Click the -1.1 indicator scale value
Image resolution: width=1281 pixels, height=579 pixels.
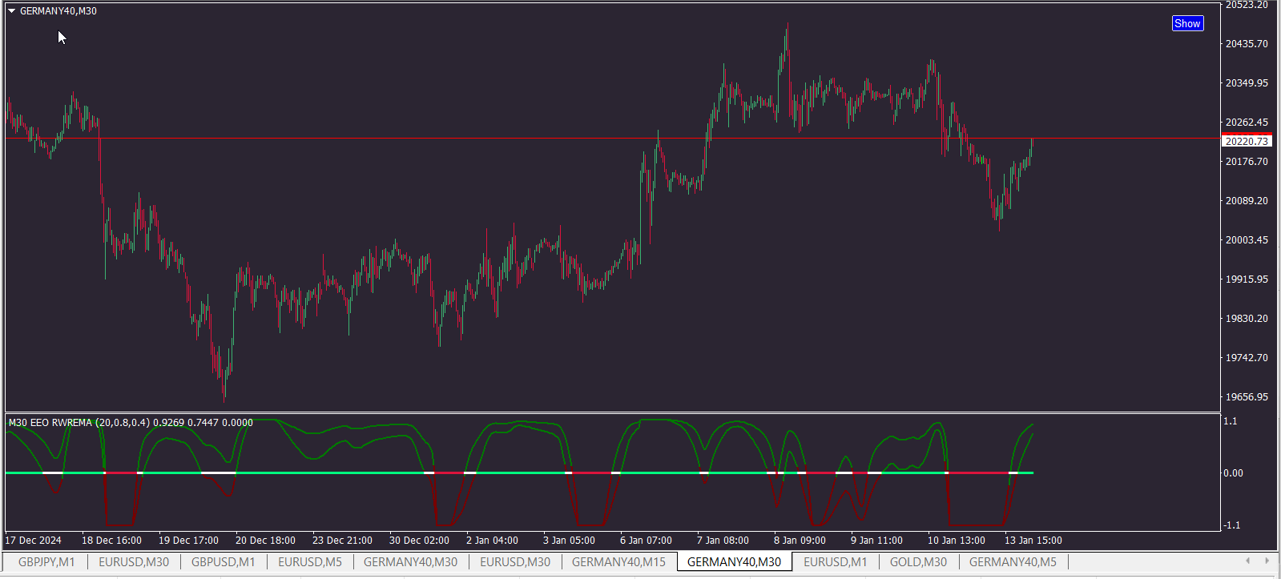[1231, 525]
